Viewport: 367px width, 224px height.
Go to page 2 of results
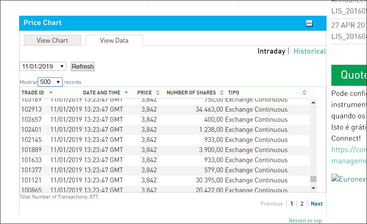coord(302,204)
